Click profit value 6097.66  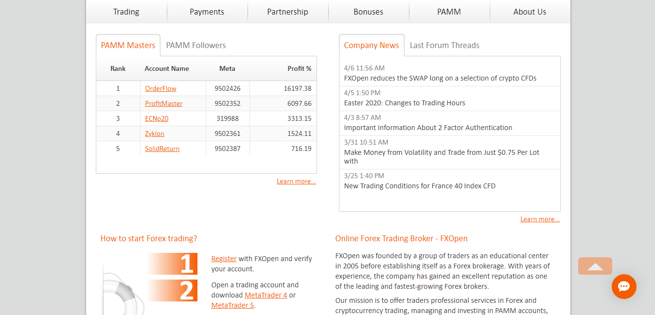click(x=300, y=103)
